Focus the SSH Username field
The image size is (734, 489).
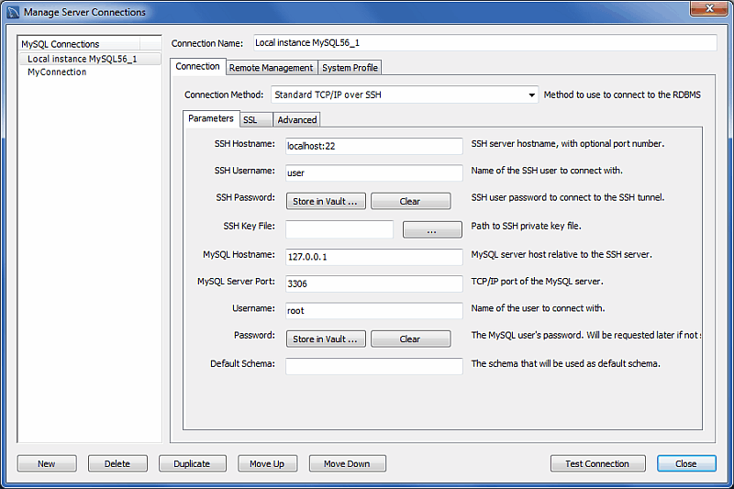pyautogui.click(x=374, y=172)
